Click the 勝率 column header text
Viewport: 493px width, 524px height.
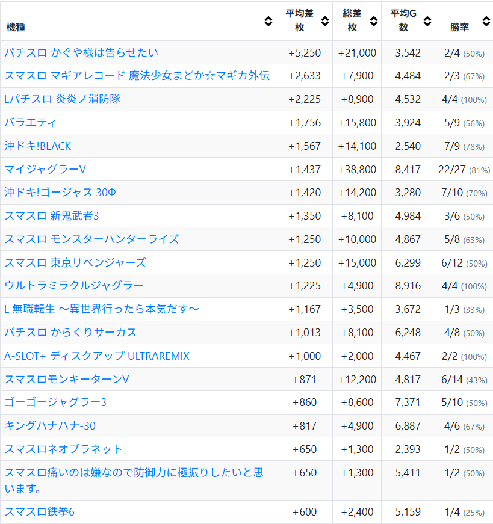[459, 27]
